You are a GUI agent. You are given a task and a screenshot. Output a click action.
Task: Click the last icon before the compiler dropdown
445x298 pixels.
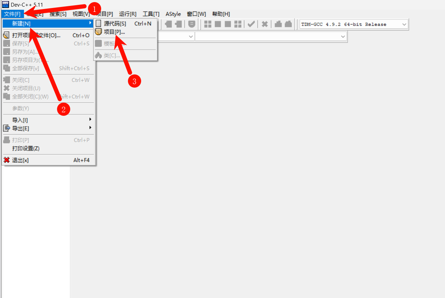288,24
